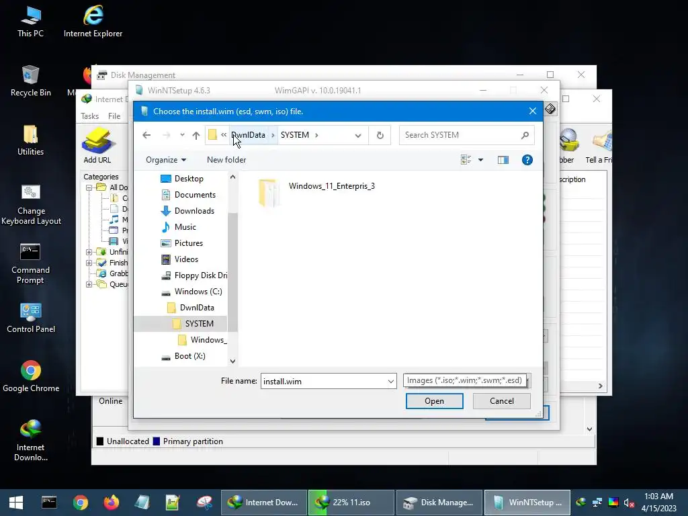Open the File name combo dropdown
Image resolution: width=688 pixels, height=516 pixels.
point(390,382)
